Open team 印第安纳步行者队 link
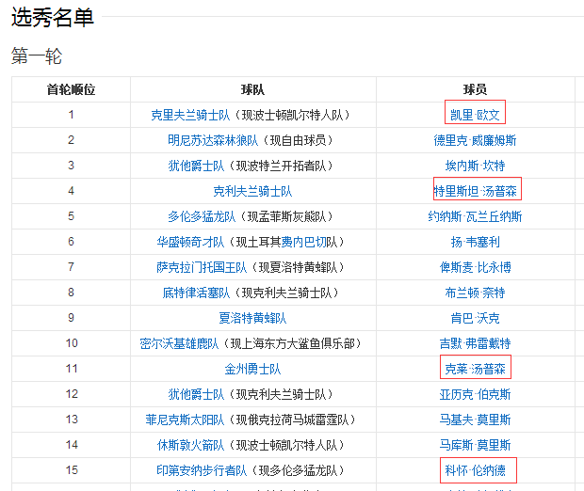Screen dimensions: 584x491 [x=202, y=470]
